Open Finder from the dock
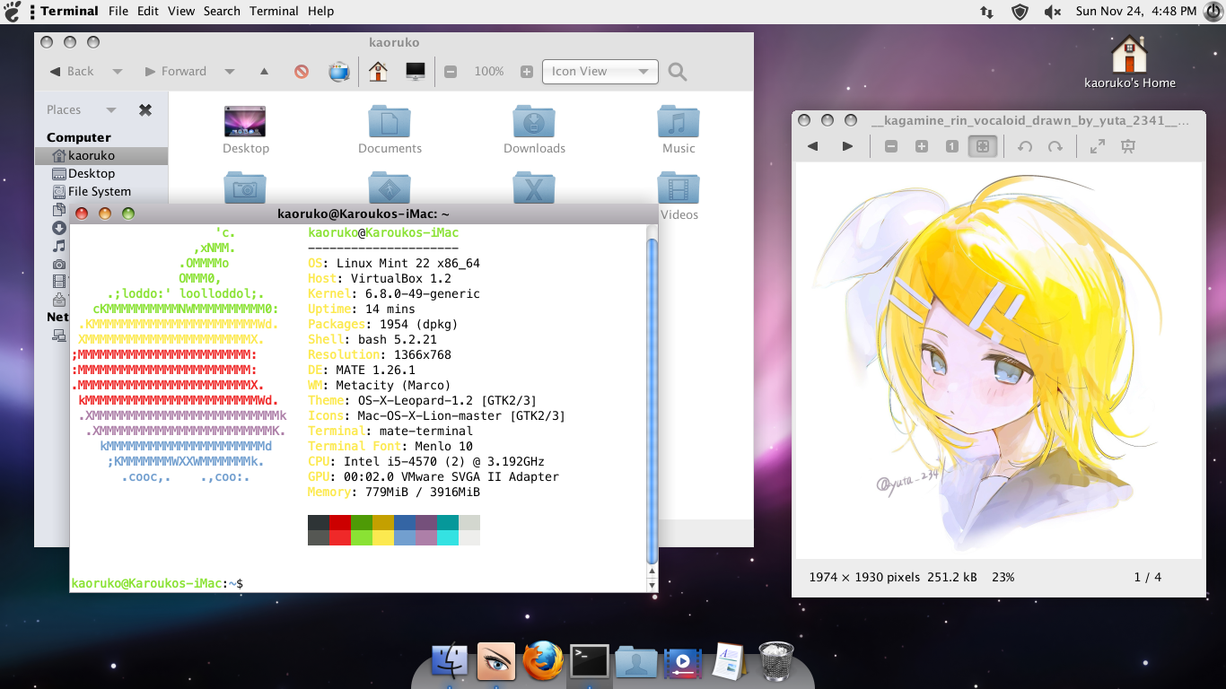This screenshot has width=1226, height=689. click(x=451, y=662)
